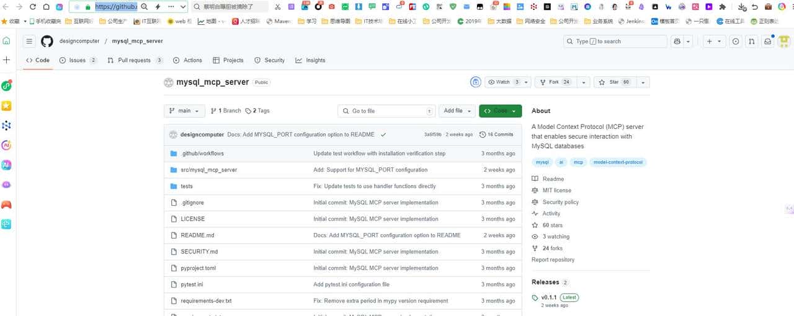Star this repository
This screenshot has height=316, width=794.
(x=615, y=82)
